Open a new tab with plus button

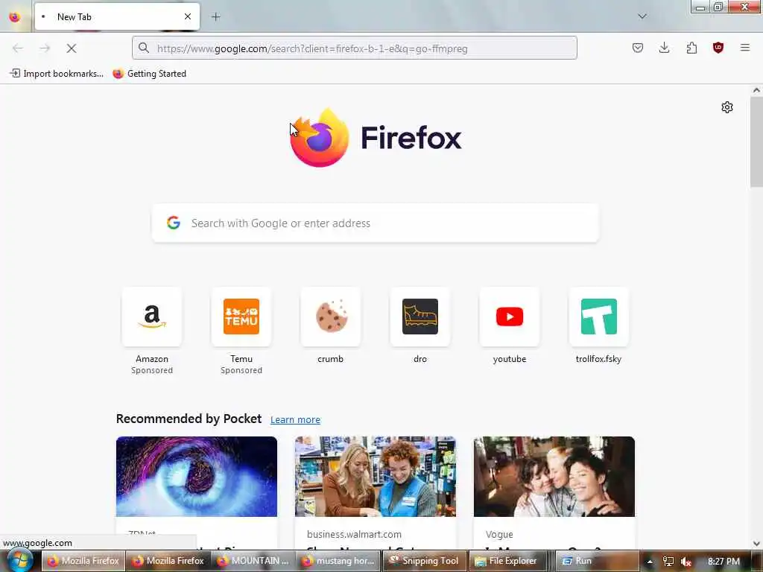(216, 16)
